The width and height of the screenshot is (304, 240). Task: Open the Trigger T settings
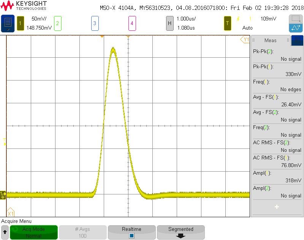[227, 24]
